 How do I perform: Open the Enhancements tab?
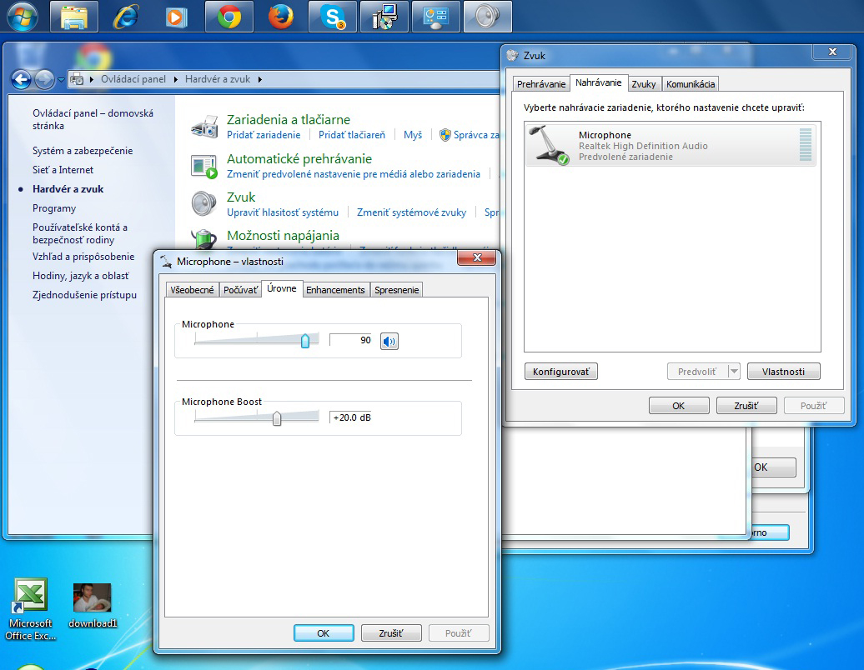335,290
